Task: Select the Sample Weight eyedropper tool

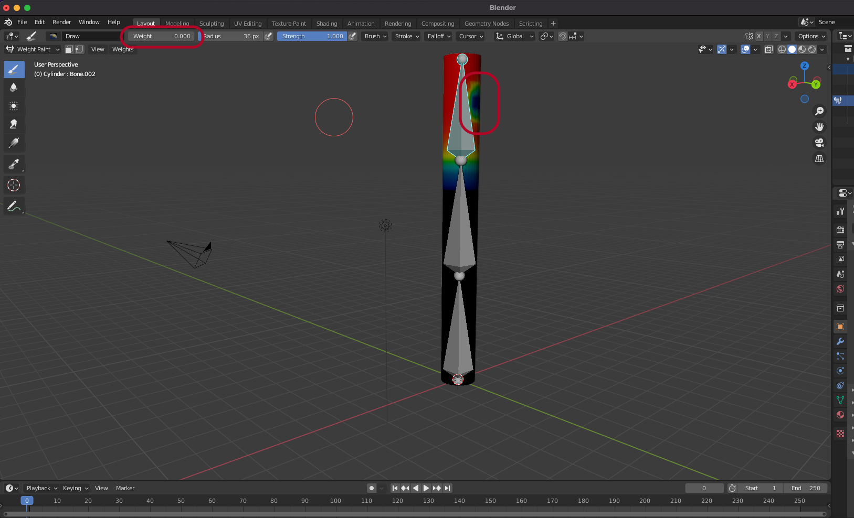Action: click(x=14, y=164)
